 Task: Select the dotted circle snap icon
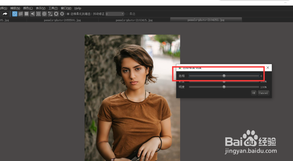(56, 14)
